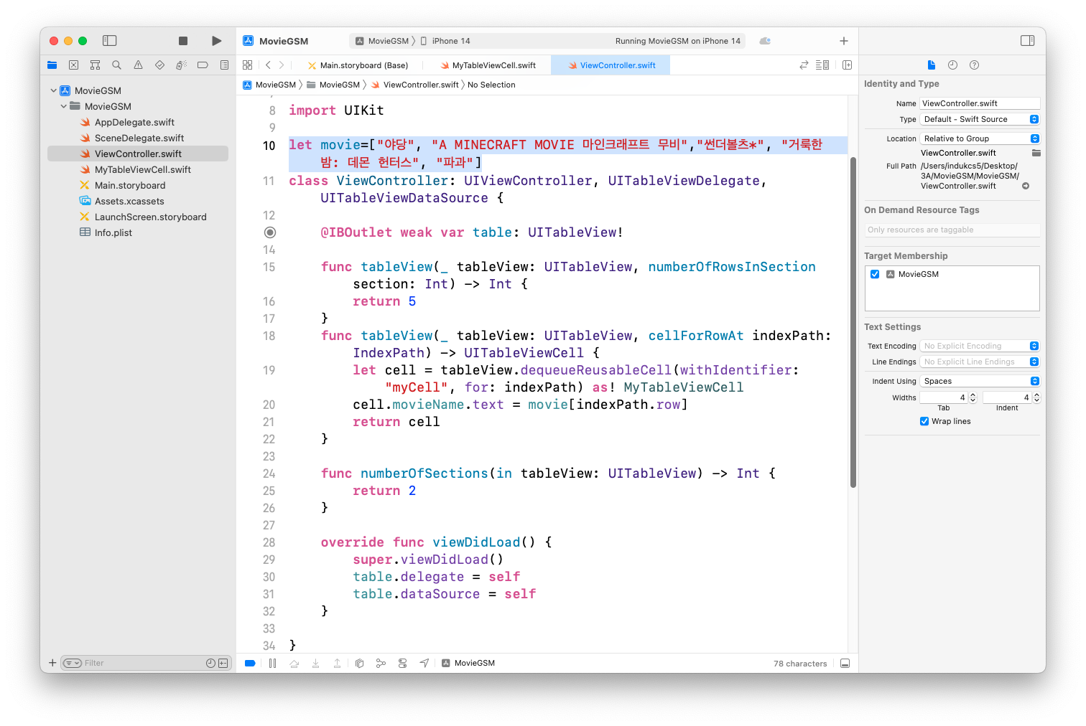
Task: Click the Tab width stepper
Action: click(x=973, y=397)
